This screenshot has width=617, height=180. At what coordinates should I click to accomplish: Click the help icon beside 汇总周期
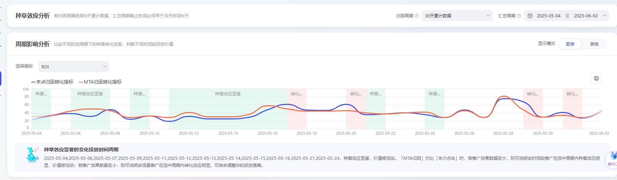519,16
